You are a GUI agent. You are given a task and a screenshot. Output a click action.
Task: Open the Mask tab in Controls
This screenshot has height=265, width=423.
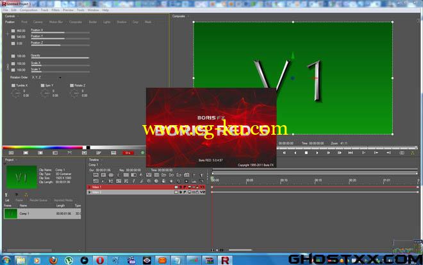click(148, 22)
